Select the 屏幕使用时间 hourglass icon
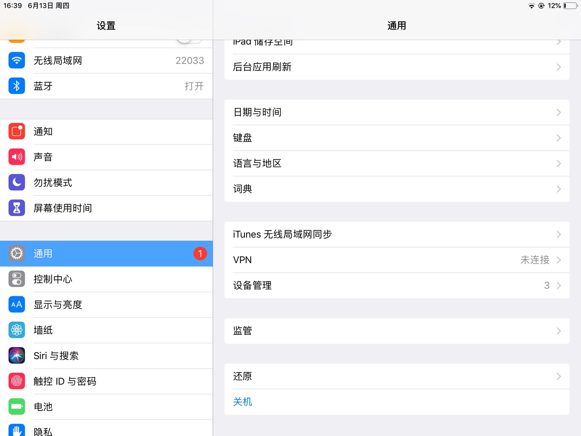The width and height of the screenshot is (581, 436). tap(17, 208)
